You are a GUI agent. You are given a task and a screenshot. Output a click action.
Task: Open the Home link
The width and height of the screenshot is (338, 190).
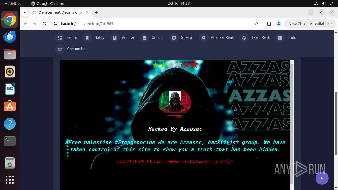coord(72,37)
